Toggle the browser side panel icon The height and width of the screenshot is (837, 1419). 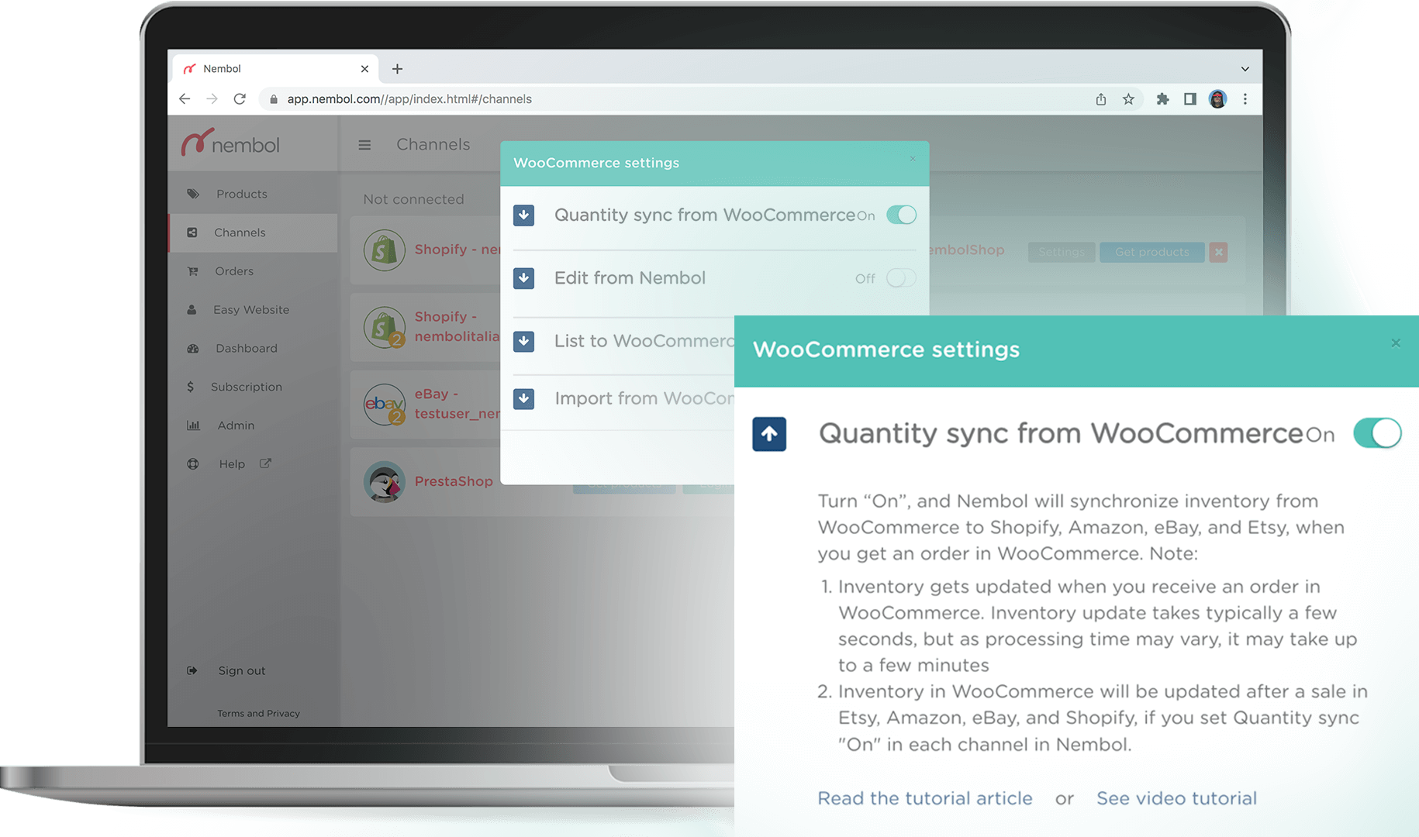[x=1190, y=99]
